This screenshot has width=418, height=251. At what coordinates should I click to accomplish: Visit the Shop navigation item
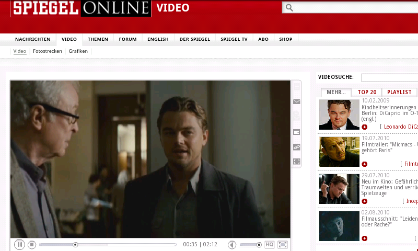click(x=286, y=39)
